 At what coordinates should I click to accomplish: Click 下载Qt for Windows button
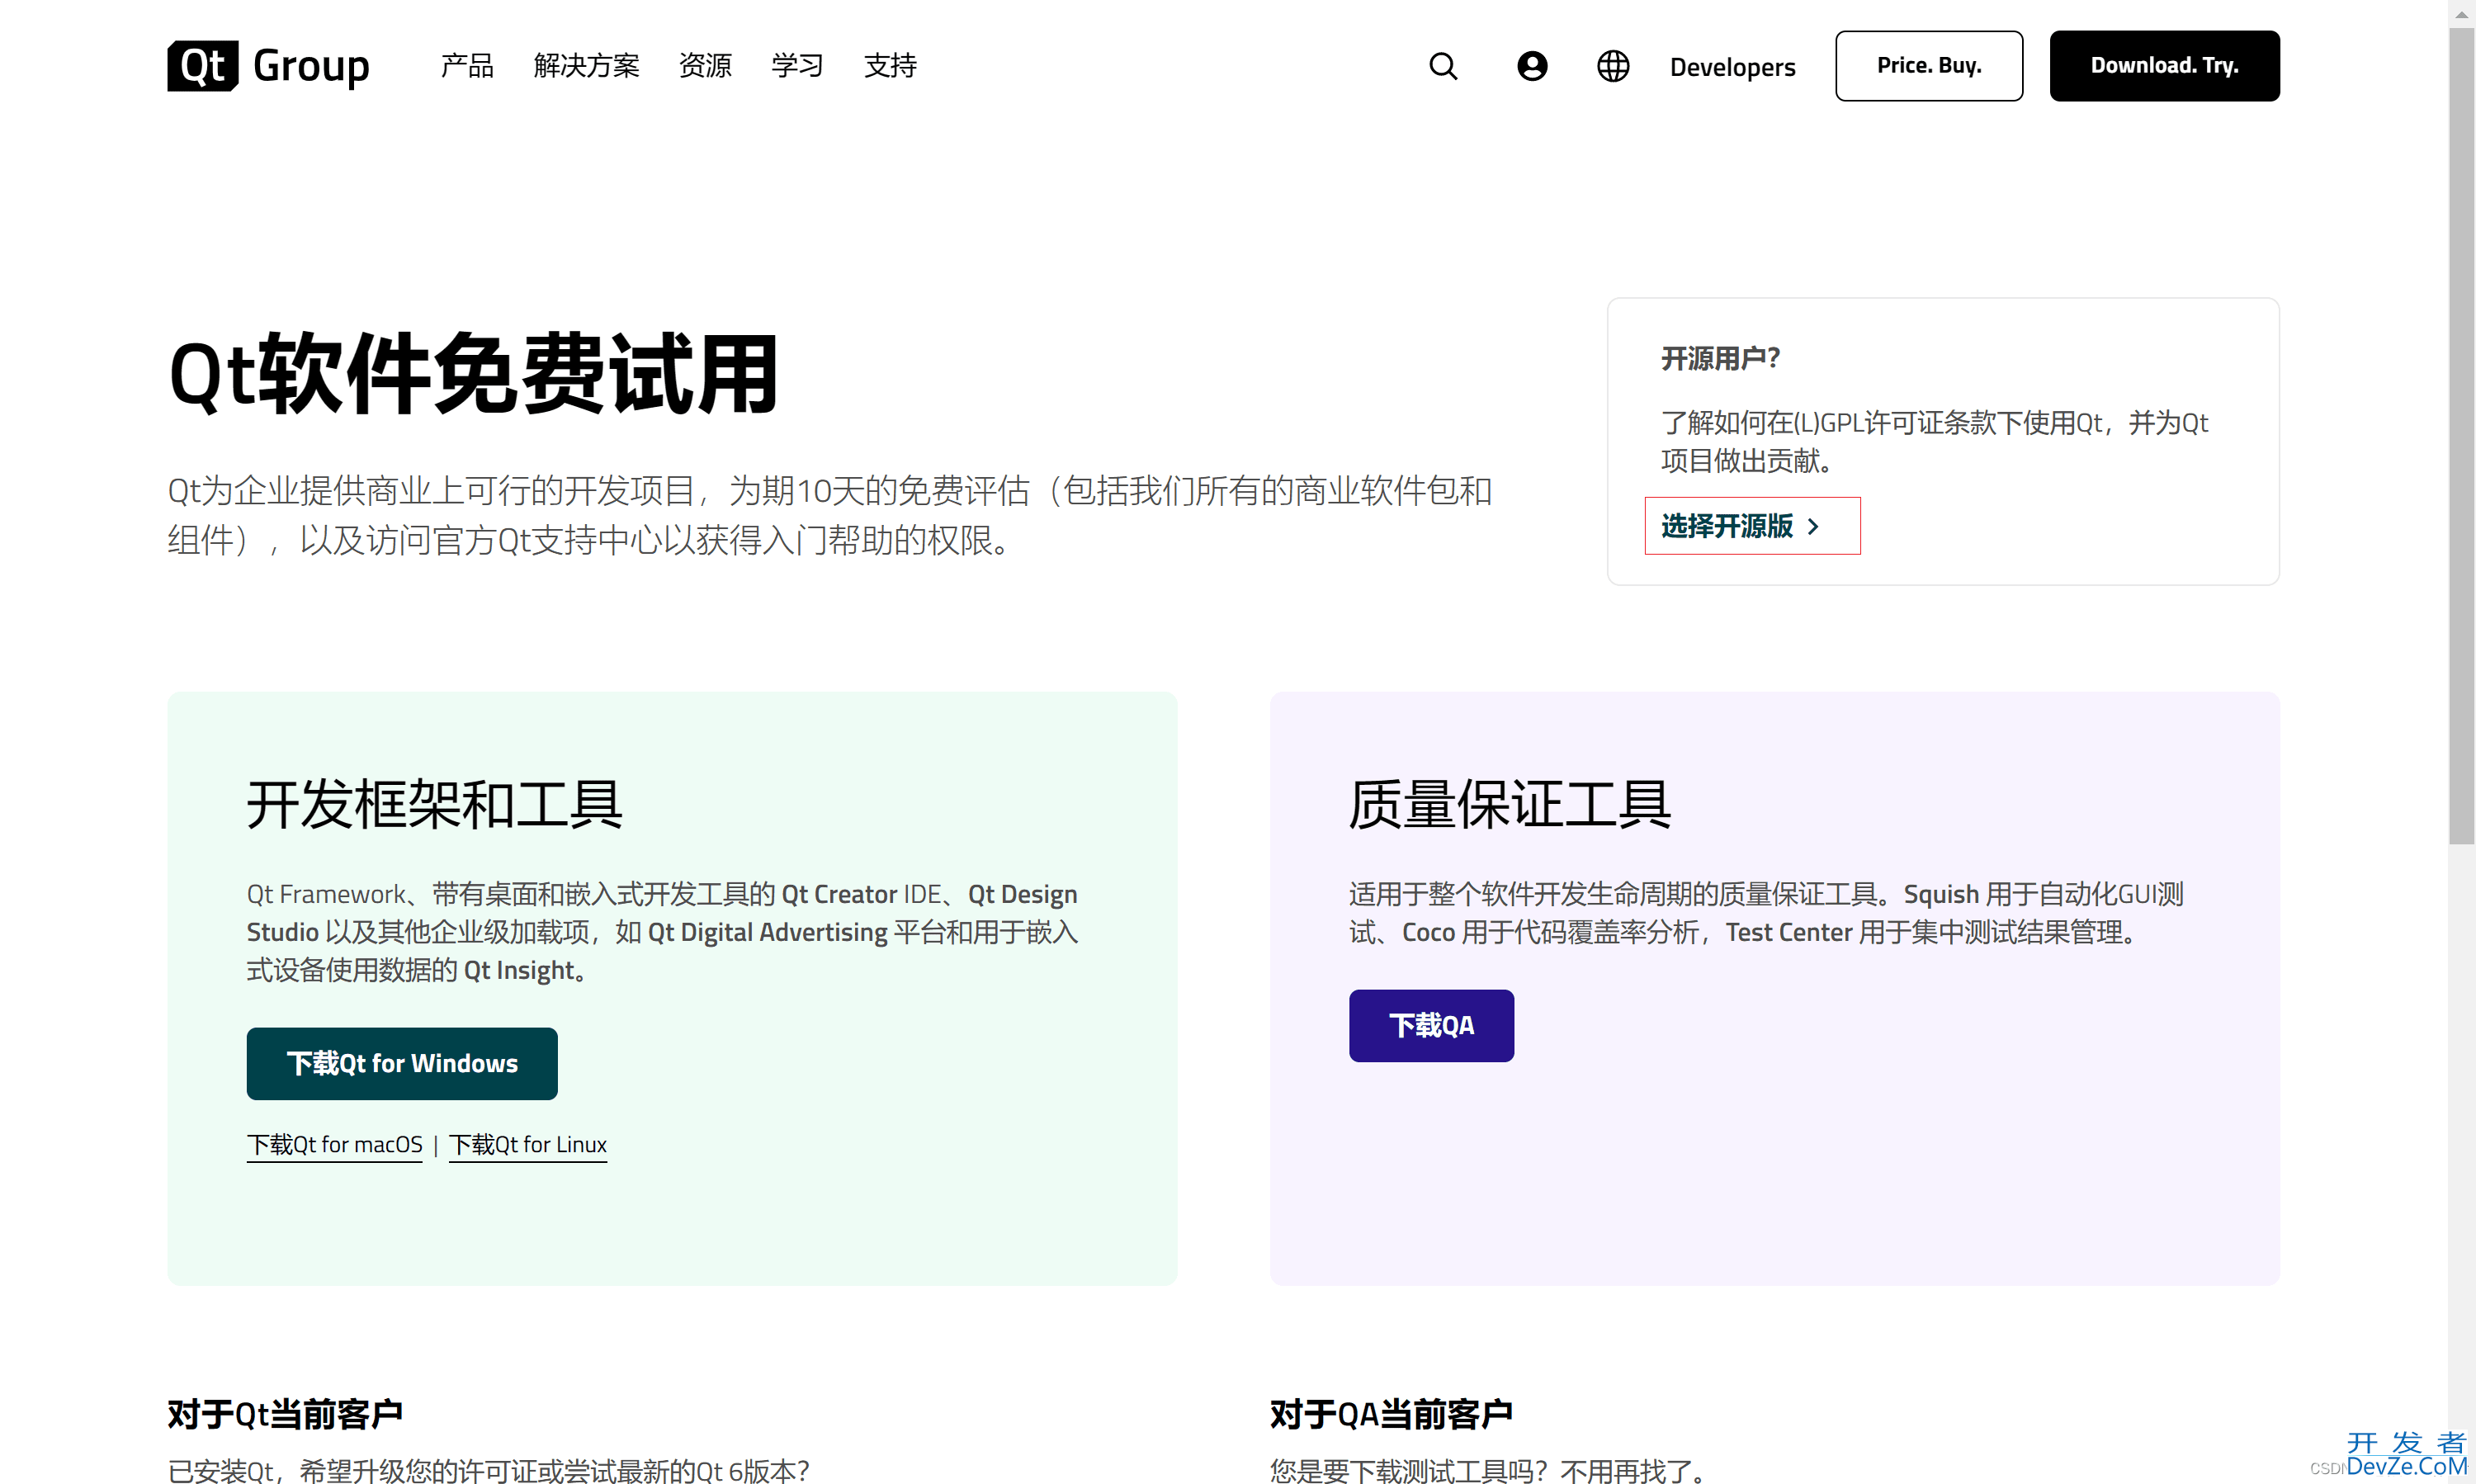pos(402,1063)
